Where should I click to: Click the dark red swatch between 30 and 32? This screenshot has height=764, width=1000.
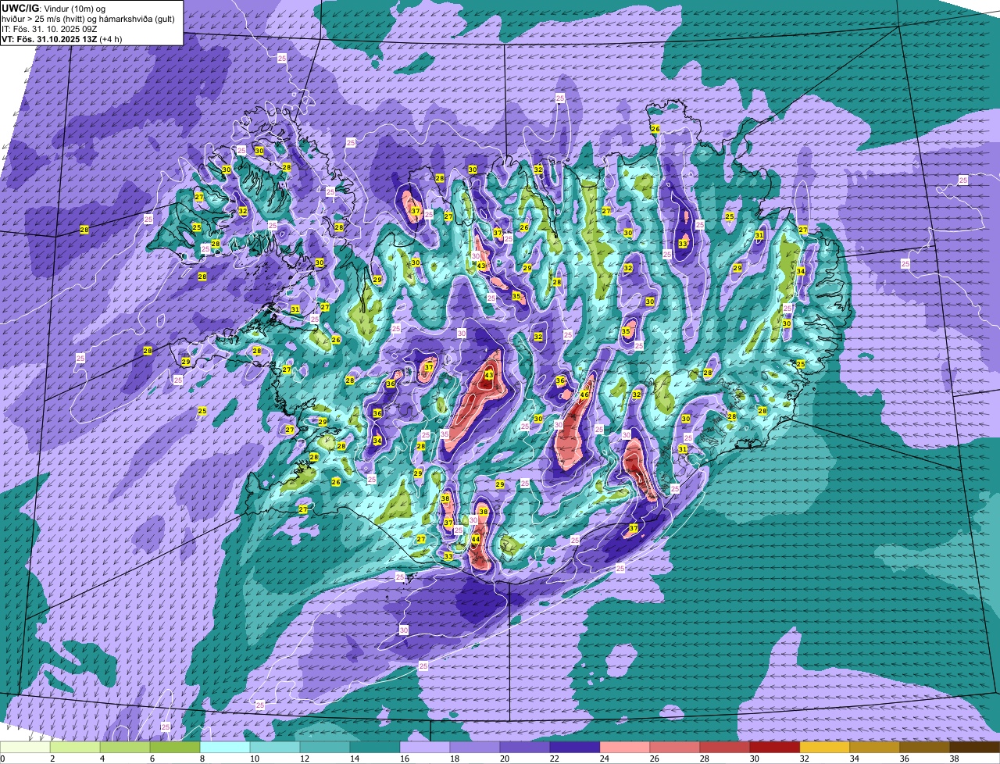(775, 747)
